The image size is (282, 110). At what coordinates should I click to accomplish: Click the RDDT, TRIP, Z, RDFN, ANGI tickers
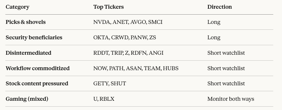click(x=128, y=53)
